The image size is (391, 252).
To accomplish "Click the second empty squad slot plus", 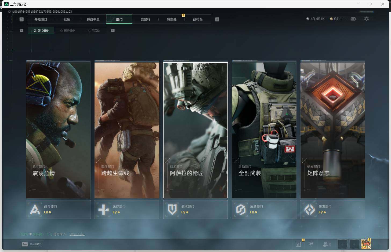I will click(354, 244).
